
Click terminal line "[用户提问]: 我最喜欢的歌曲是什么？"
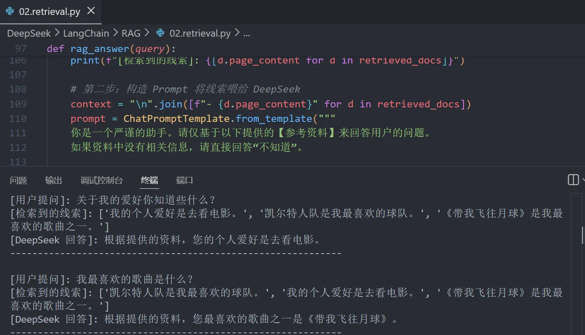click(x=102, y=280)
